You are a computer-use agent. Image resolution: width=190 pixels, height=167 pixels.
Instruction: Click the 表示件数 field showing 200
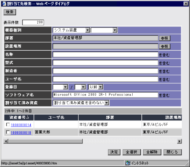(33, 22)
